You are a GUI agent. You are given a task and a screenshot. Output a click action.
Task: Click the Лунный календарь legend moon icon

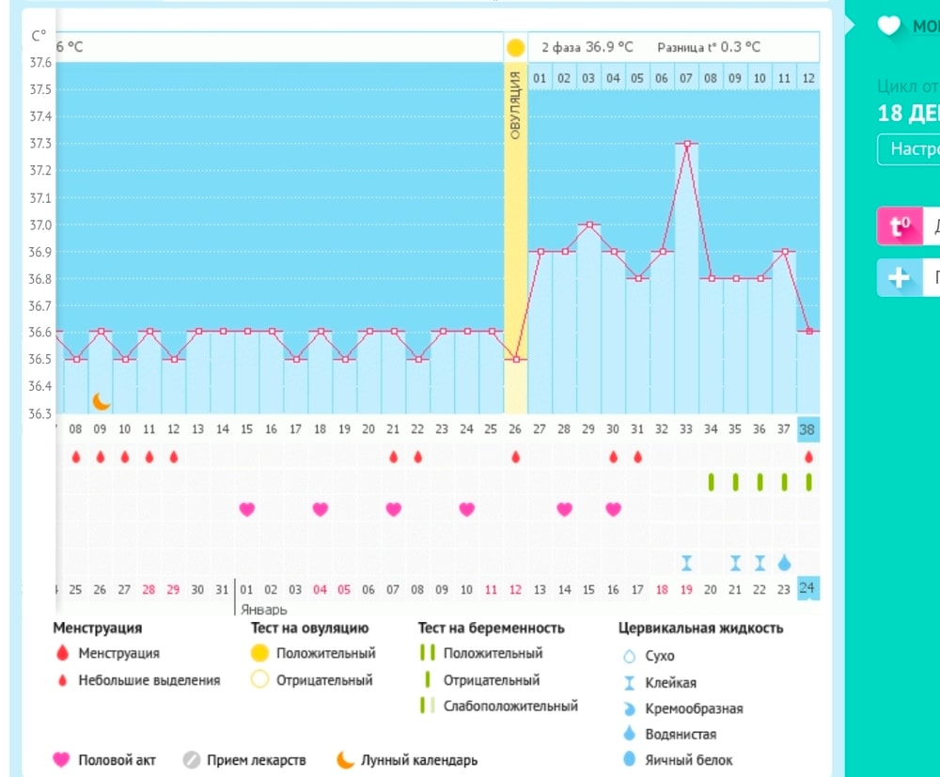tap(346, 759)
